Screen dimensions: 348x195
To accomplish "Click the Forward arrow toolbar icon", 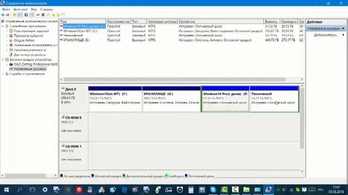I will (8, 15).
